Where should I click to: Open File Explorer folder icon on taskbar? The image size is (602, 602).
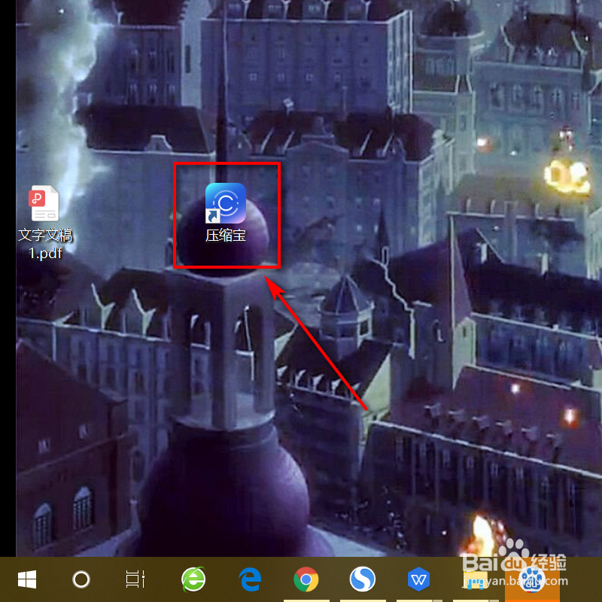[x=475, y=579]
